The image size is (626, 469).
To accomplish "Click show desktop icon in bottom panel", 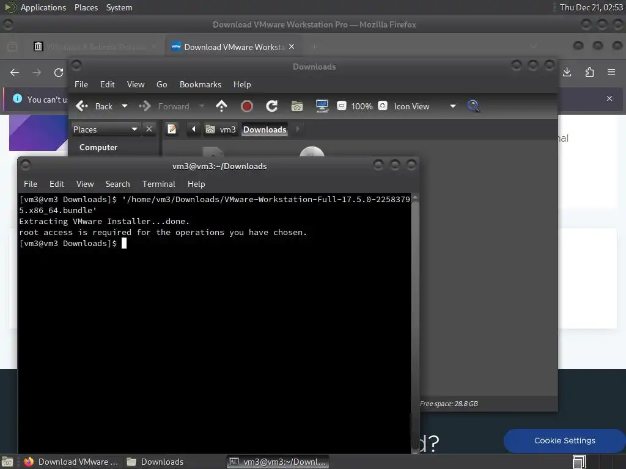I will pos(7,462).
